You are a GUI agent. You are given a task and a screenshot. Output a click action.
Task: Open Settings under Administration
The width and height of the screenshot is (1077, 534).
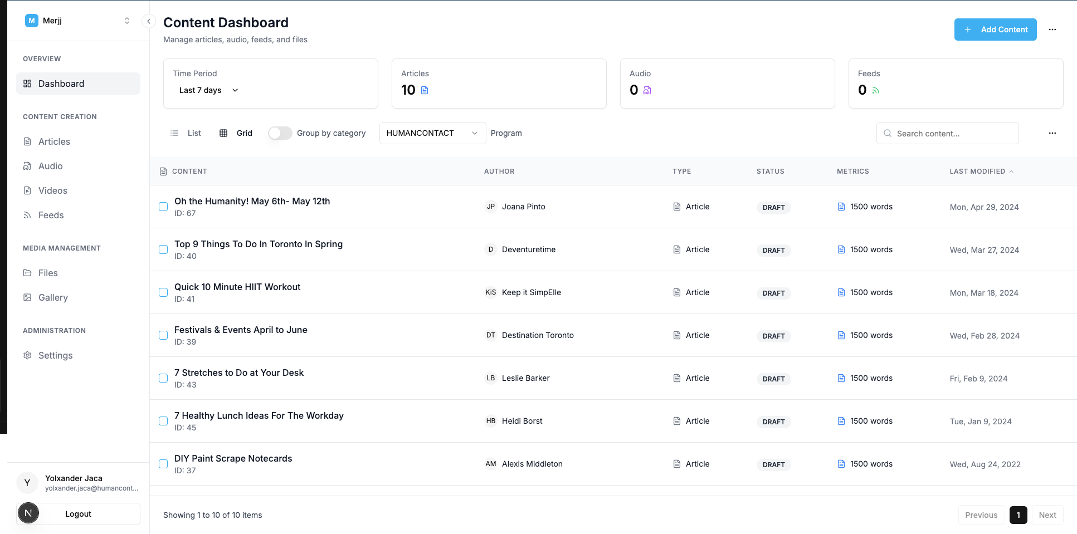click(x=55, y=355)
